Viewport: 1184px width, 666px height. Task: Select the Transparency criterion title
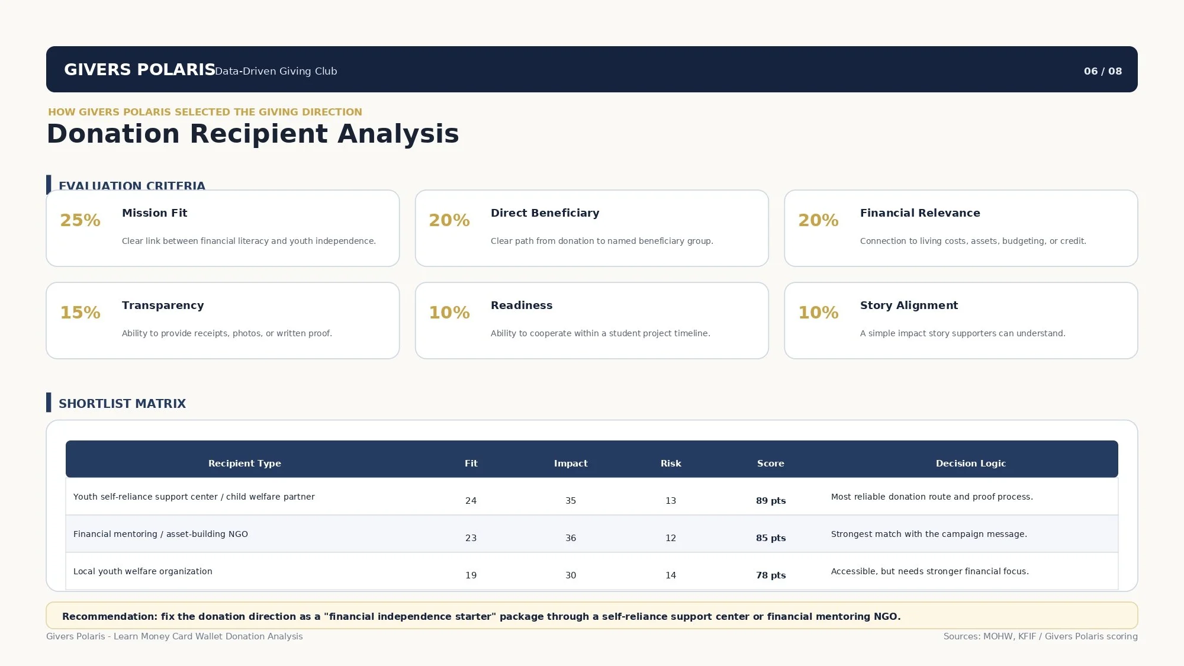click(163, 305)
